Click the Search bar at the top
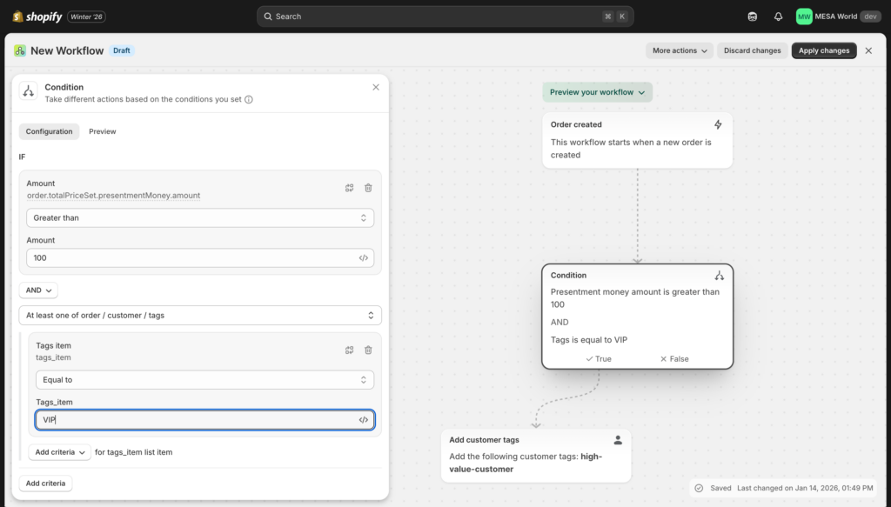Screen dimensions: 891x507 pos(435,16)
